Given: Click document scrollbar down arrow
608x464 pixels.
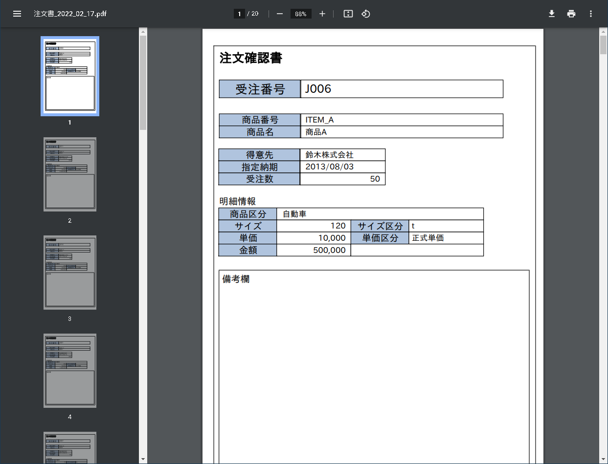Looking at the screenshot, I should [604, 459].
